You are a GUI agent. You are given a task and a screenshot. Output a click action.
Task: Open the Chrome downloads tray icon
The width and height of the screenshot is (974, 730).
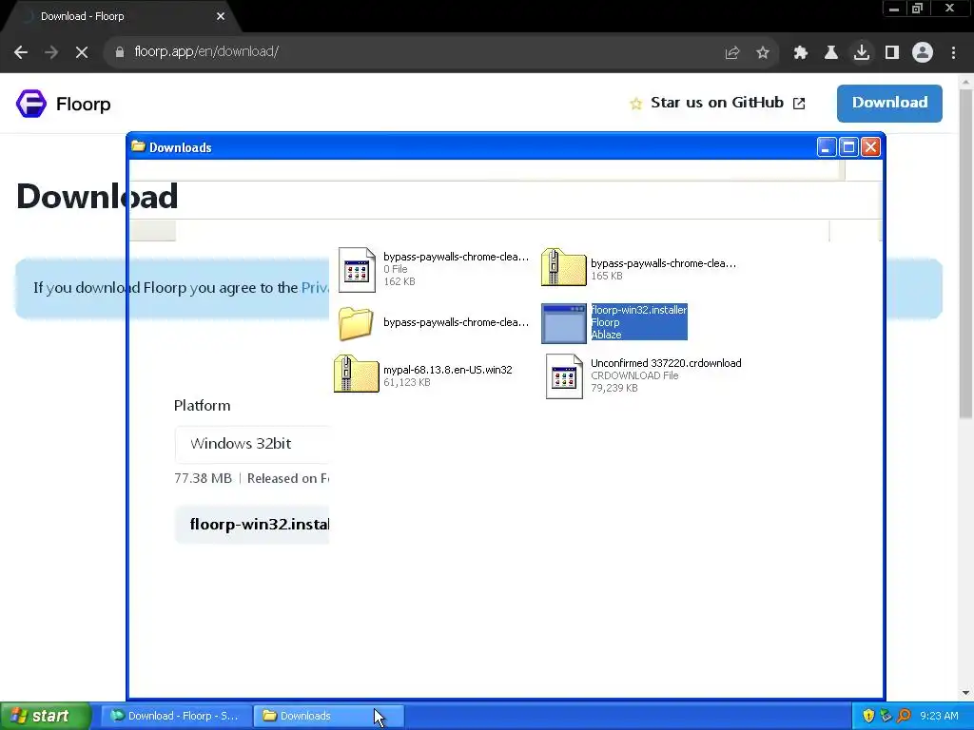click(862, 52)
